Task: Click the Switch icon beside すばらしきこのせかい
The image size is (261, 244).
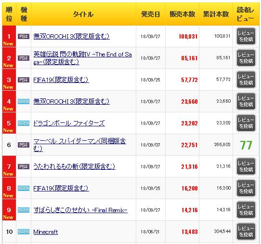Action: (x=24, y=210)
